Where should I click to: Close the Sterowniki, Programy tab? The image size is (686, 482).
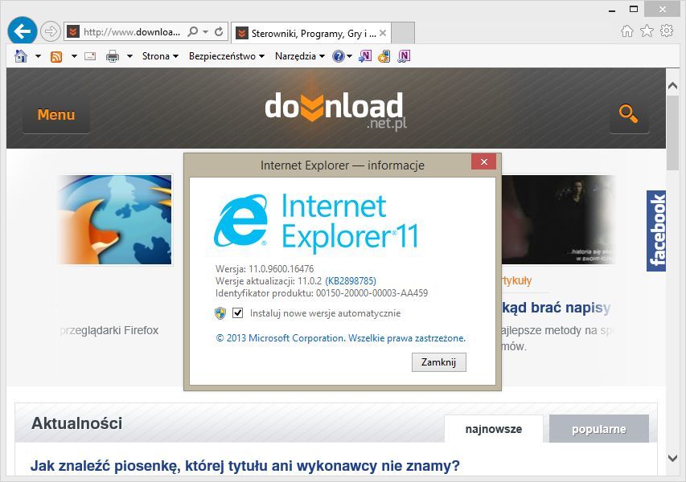pos(383,33)
